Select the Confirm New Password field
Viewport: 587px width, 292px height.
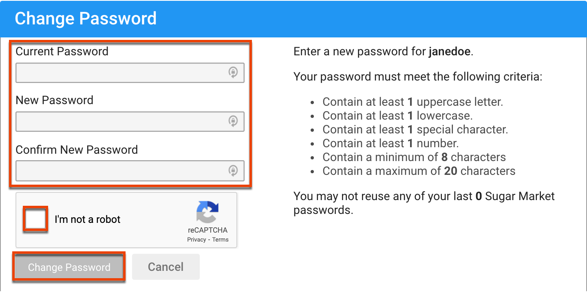121,170
